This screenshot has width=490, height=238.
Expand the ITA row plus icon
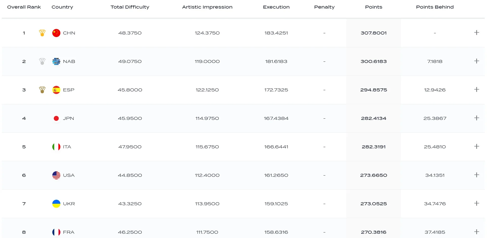(x=476, y=147)
